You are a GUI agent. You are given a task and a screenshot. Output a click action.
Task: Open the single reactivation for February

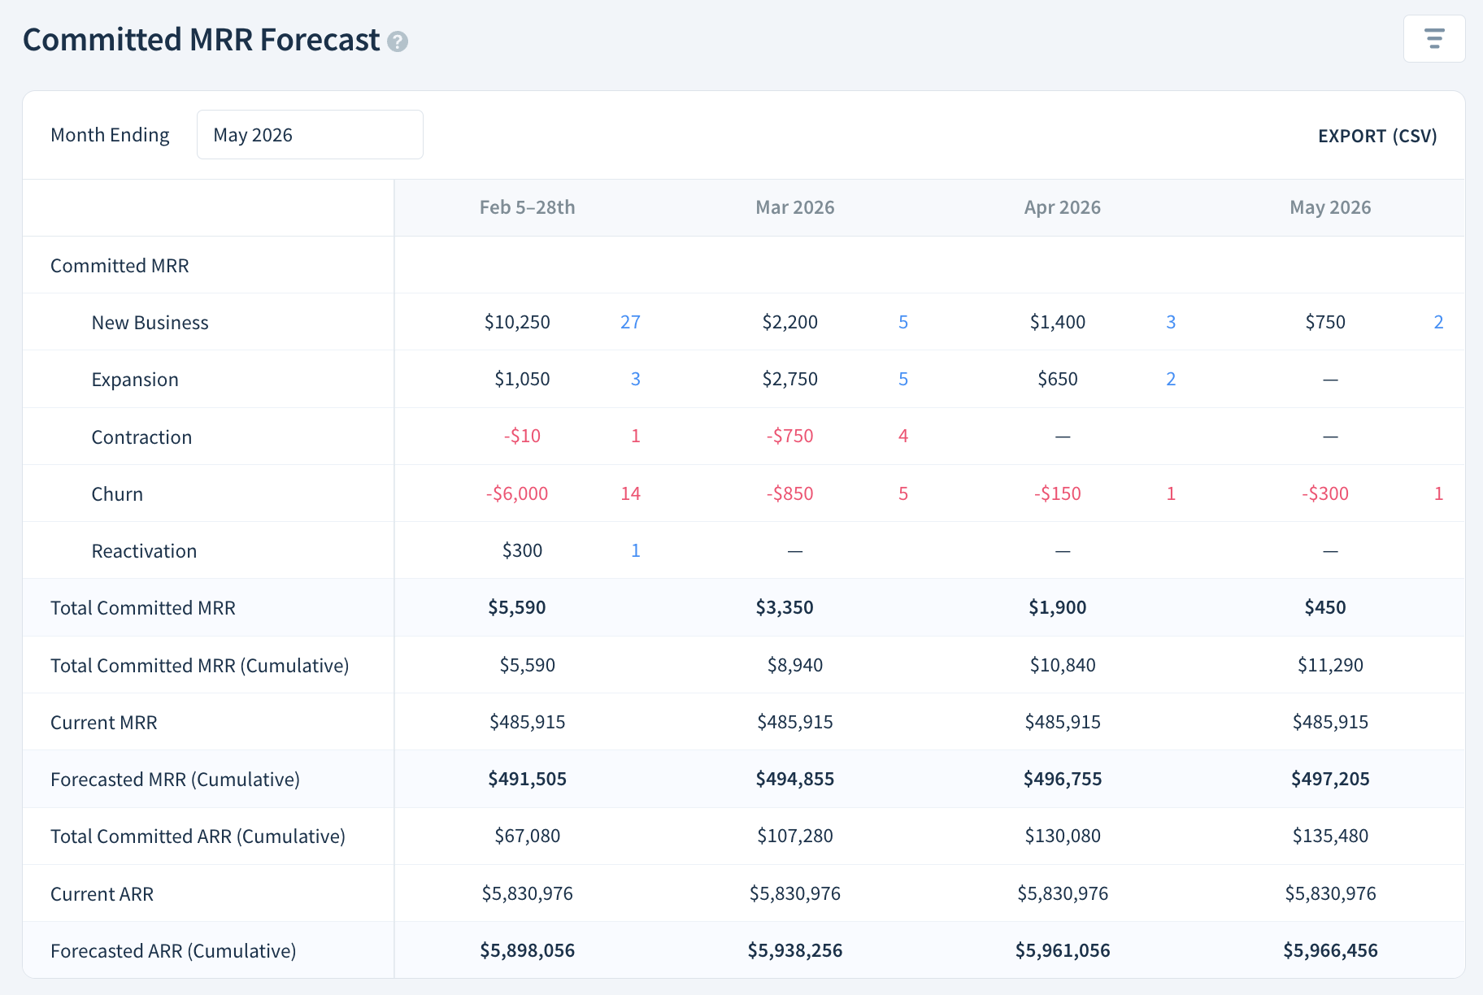(x=635, y=550)
